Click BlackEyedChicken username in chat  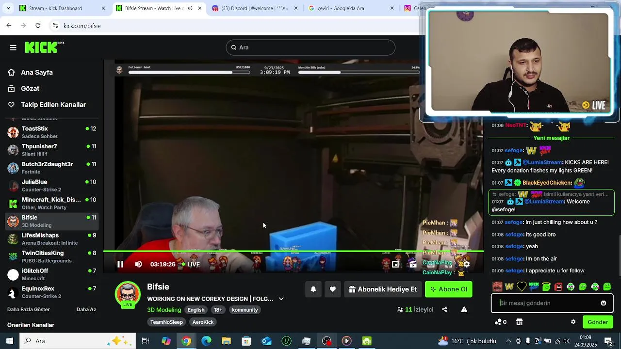[x=547, y=183]
